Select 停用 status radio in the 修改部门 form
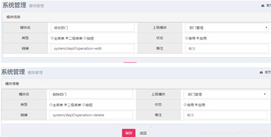 [x=186, y=38]
